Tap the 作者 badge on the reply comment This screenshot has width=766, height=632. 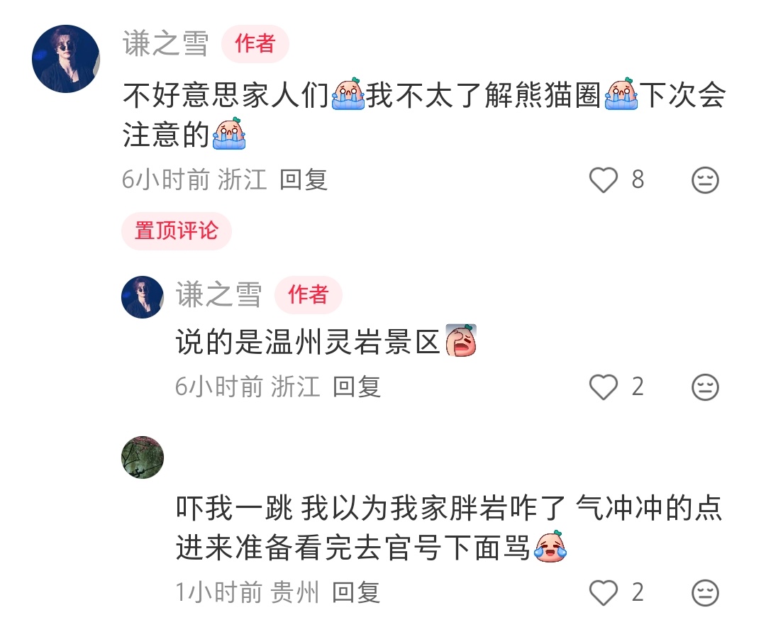click(x=309, y=294)
